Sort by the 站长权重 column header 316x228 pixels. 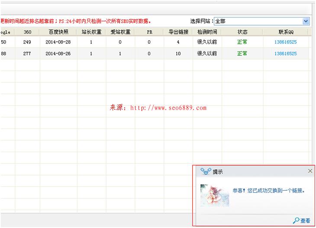coord(91,32)
